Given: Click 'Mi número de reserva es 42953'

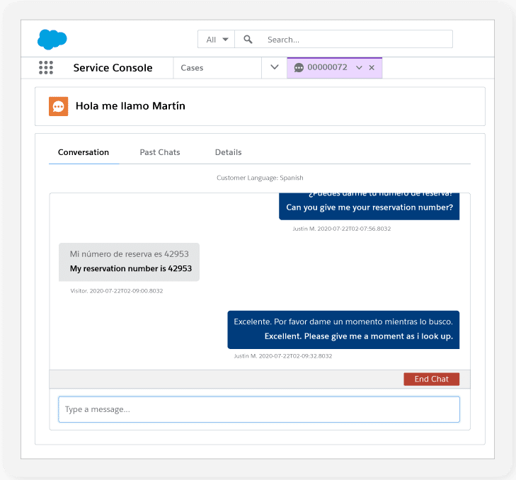Looking at the screenshot, I should coord(130,254).
